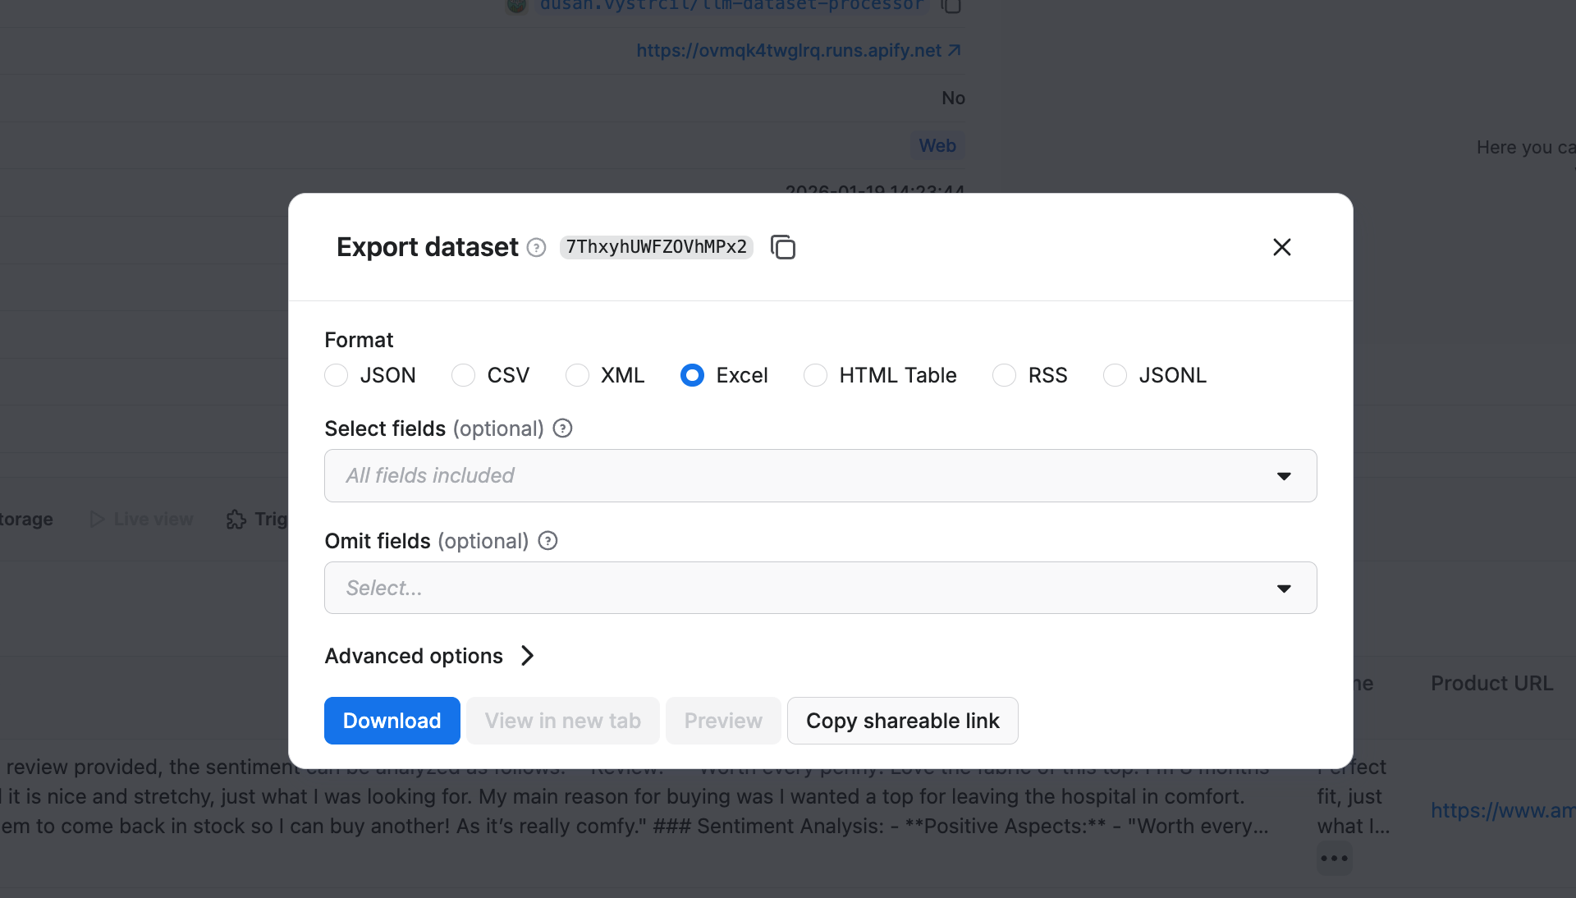
Task: Copy the dataset ID 7ThxyhUWFZOVhMPx2
Action: coord(782,247)
